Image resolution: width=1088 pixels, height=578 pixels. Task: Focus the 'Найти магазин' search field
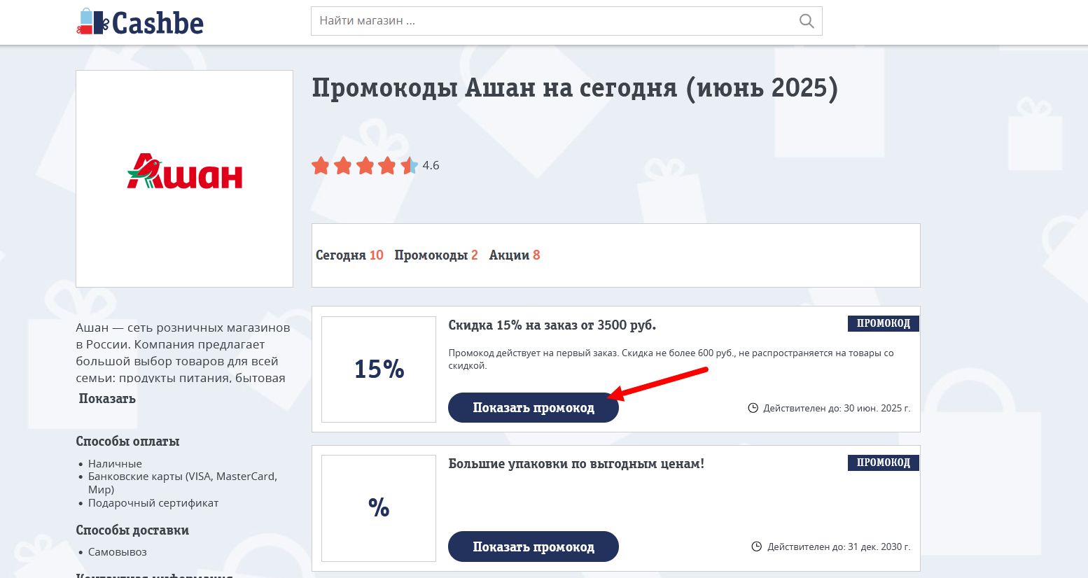(566, 21)
